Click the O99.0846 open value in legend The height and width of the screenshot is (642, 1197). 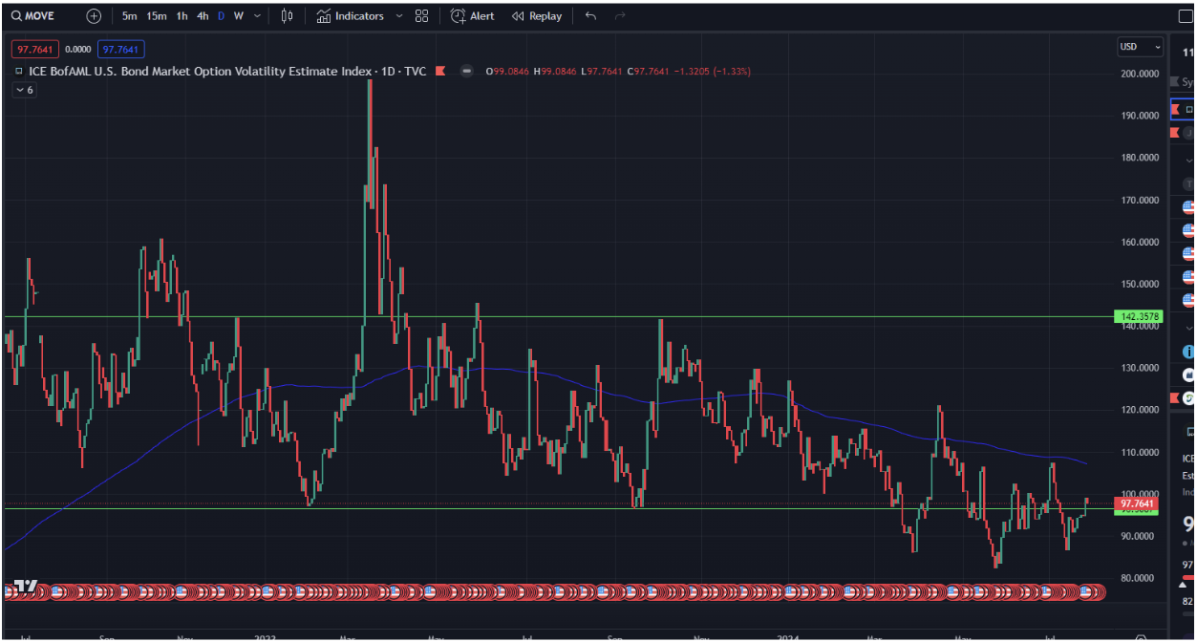508,71
